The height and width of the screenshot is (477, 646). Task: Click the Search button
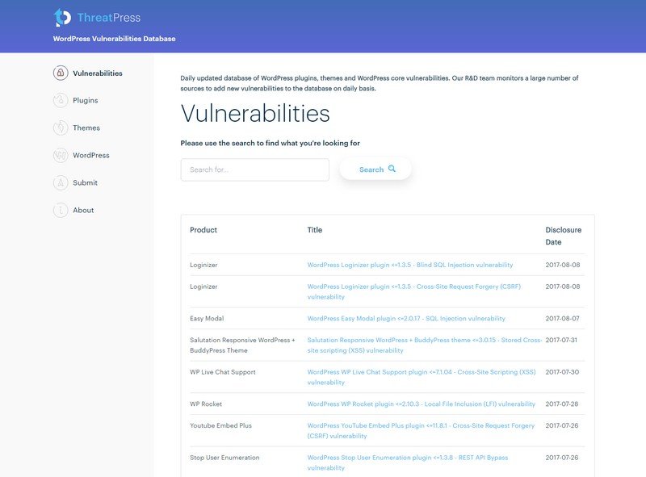click(375, 169)
